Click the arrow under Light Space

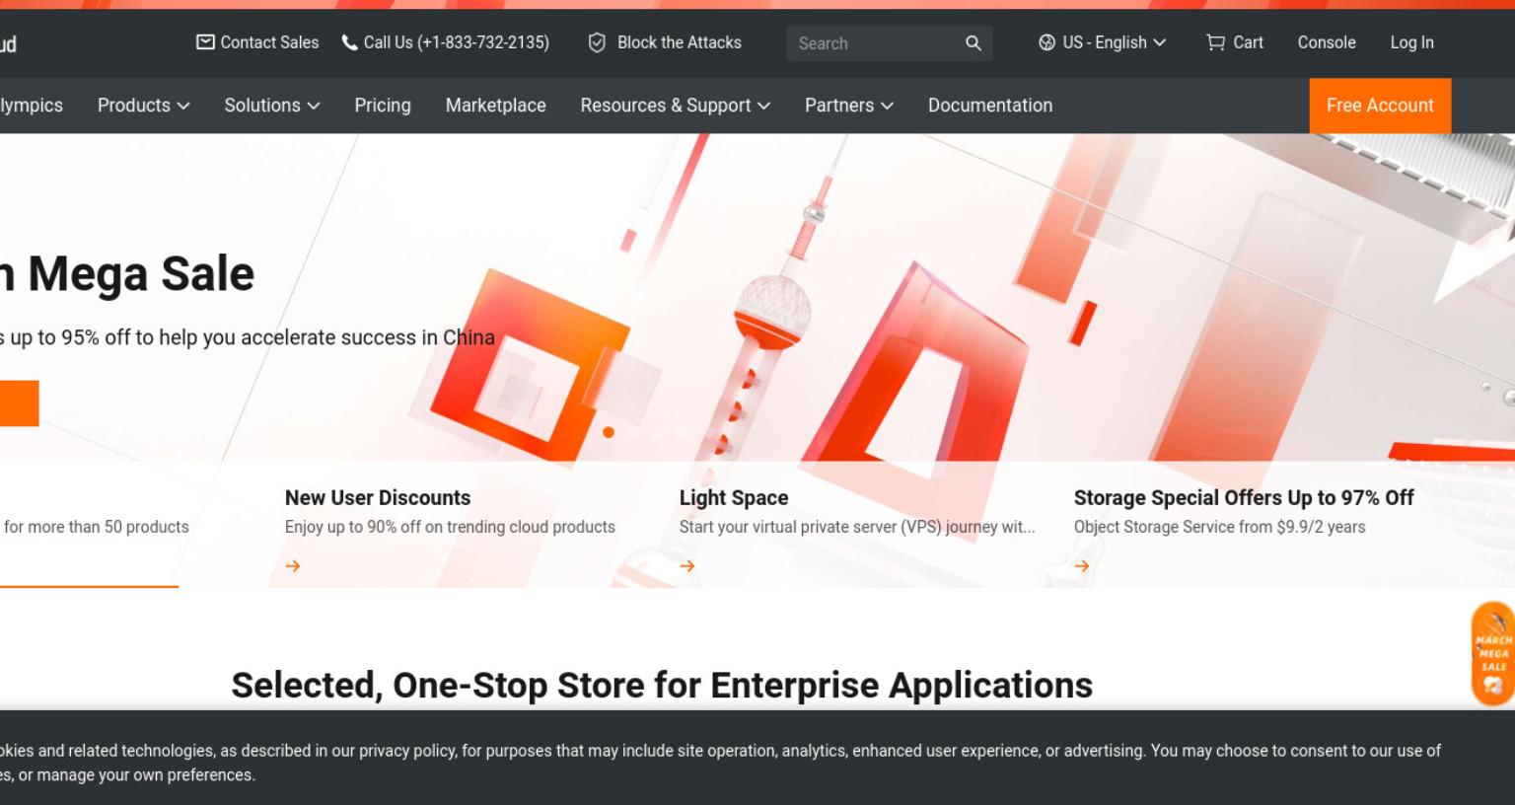click(x=687, y=566)
